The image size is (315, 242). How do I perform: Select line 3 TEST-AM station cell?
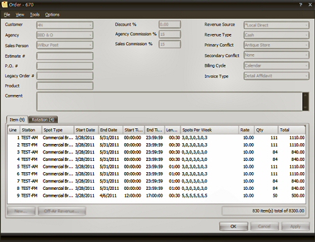click(x=30, y=152)
